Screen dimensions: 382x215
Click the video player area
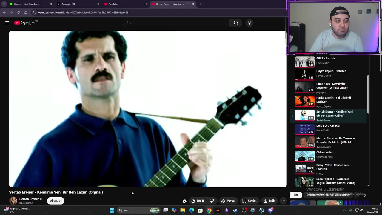(148, 109)
